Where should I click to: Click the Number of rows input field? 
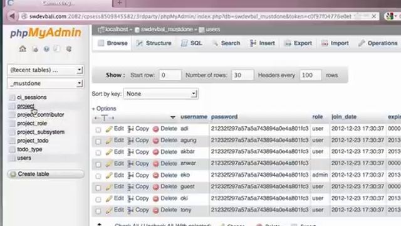pyautogui.click(x=242, y=75)
